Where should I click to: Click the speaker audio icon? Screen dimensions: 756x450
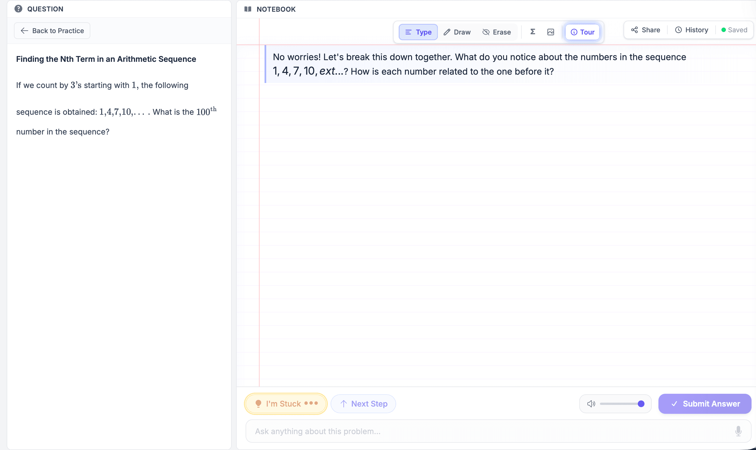pos(591,403)
